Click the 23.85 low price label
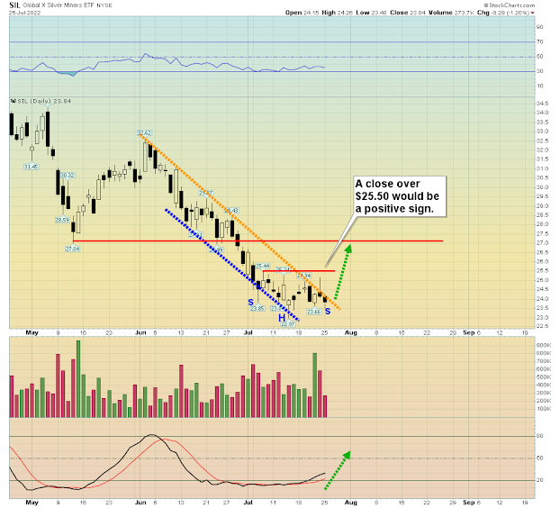This screenshot has height=508, width=560. (257, 308)
